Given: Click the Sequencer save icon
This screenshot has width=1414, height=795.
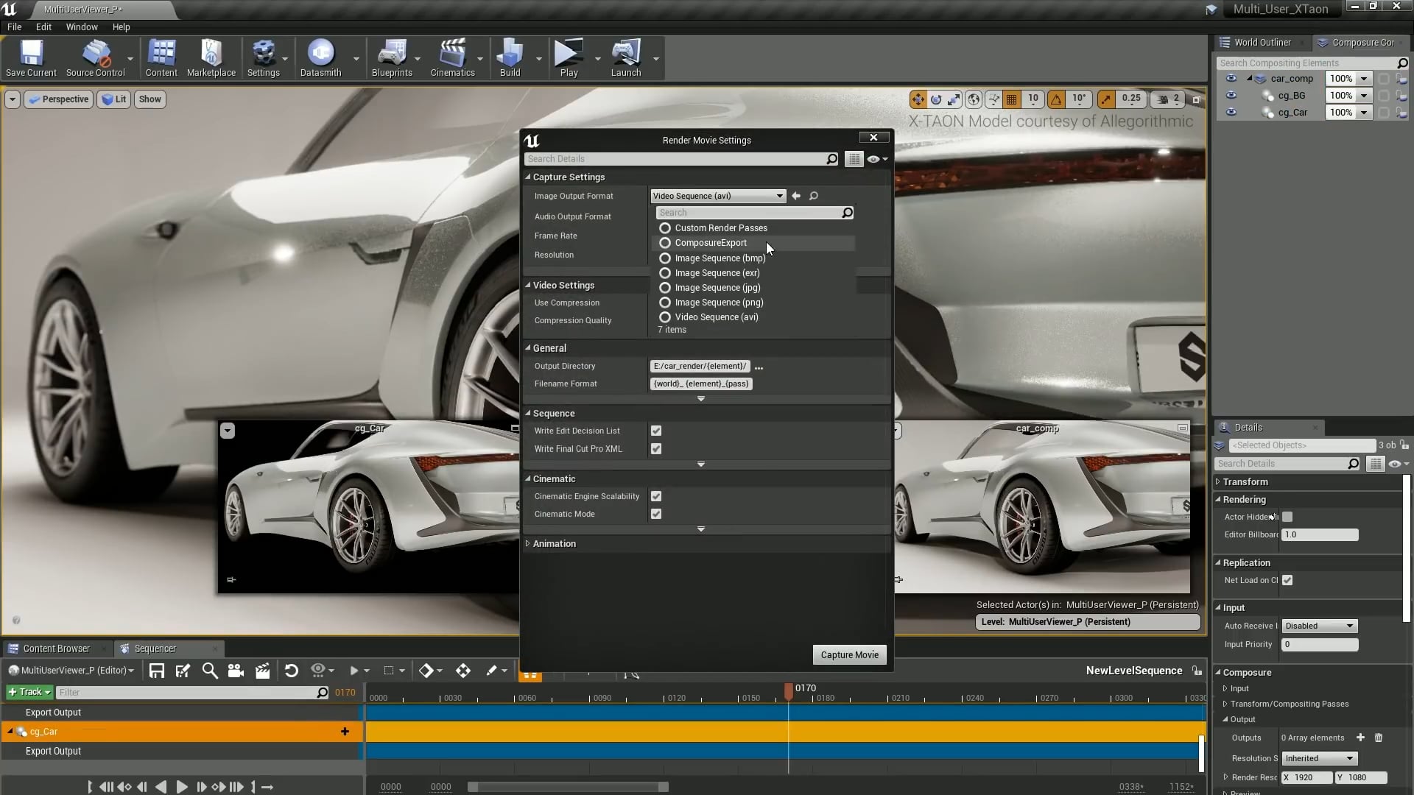Looking at the screenshot, I should click(157, 671).
